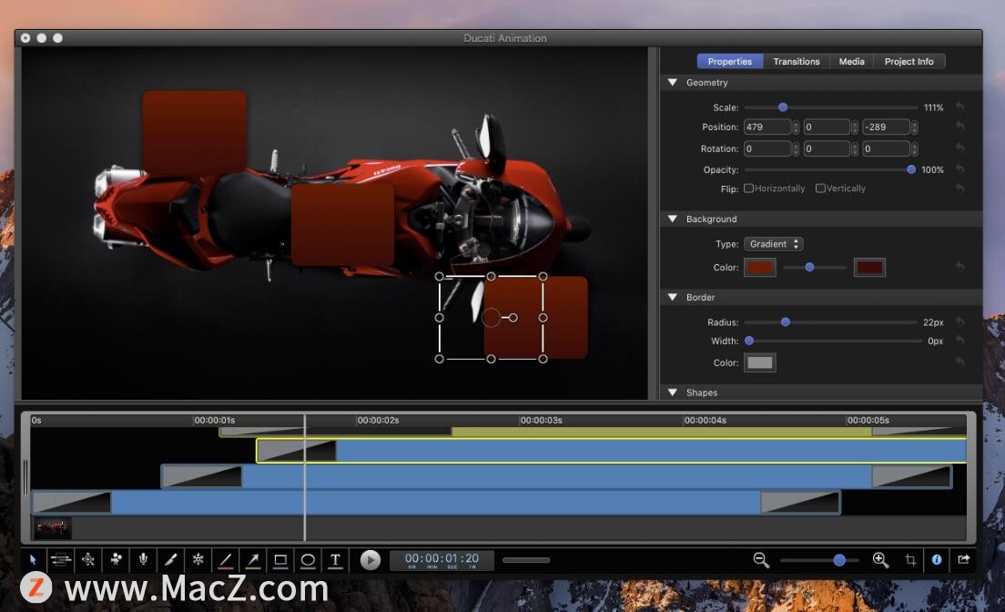Click the Border Radius slider handle
The height and width of the screenshot is (612, 1005).
pos(785,322)
